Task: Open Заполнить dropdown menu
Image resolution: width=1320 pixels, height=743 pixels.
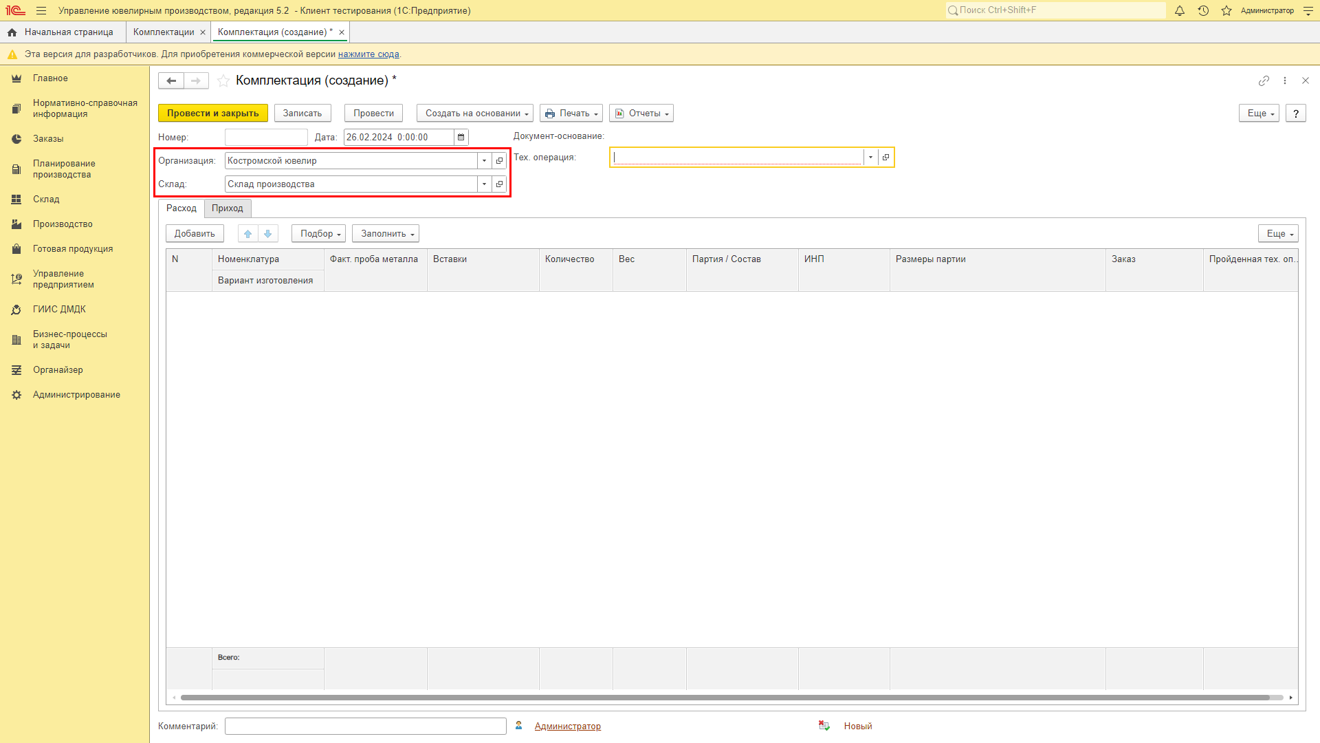Action: pyautogui.click(x=386, y=234)
